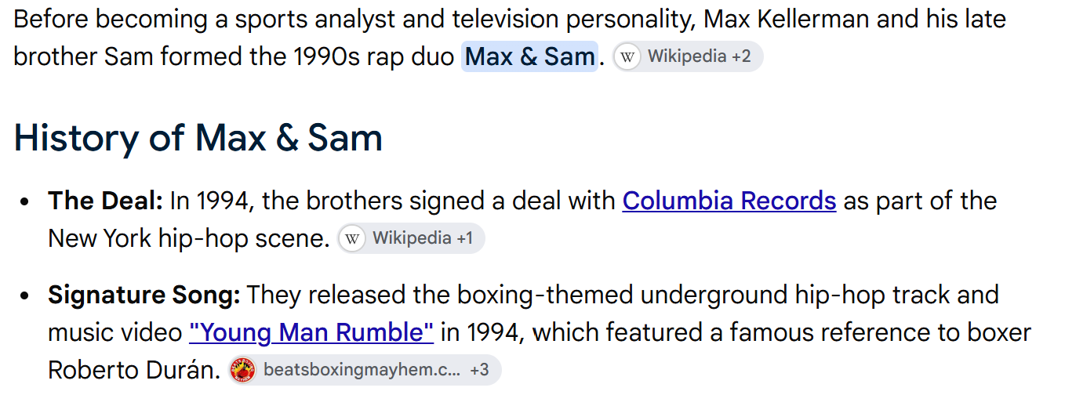Open the "Young Man Rumble" link
Screen dimensions: 1065x395
coord(311,332)
